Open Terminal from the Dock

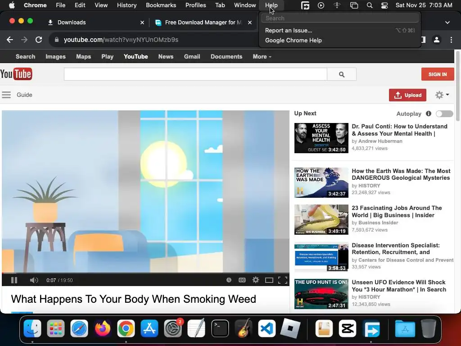pos(220,328)
